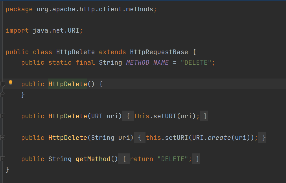Click fold end marker beside the constructor's closing brace
This screenshot has height=183, width=286.
(x=2, y=95)
